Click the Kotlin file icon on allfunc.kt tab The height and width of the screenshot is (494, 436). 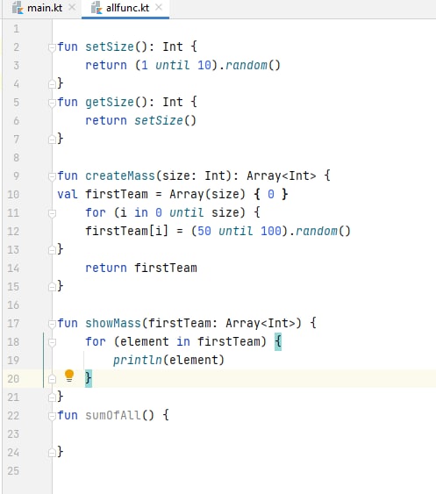coord(96,8)
